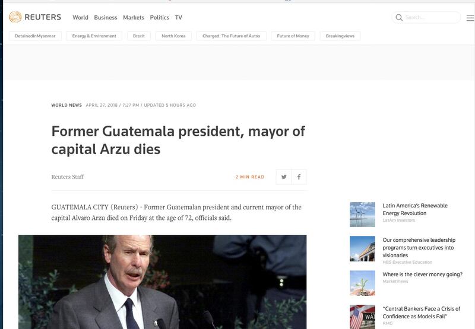Select the Energy & Environment topic tag
Image resolution: width=475 pixels, height=329 pixels.
[94, 36]
